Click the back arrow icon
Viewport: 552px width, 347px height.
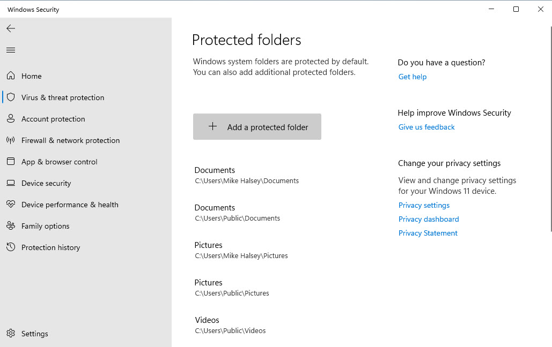point(11,28)
